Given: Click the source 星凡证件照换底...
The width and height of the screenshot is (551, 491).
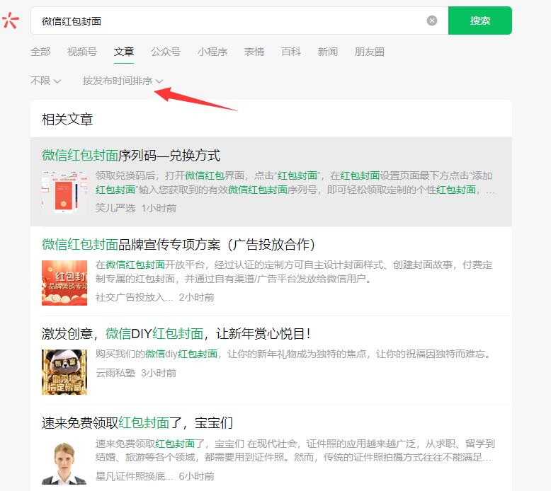Looking at the screenshot, I should (x=135, y=476).
